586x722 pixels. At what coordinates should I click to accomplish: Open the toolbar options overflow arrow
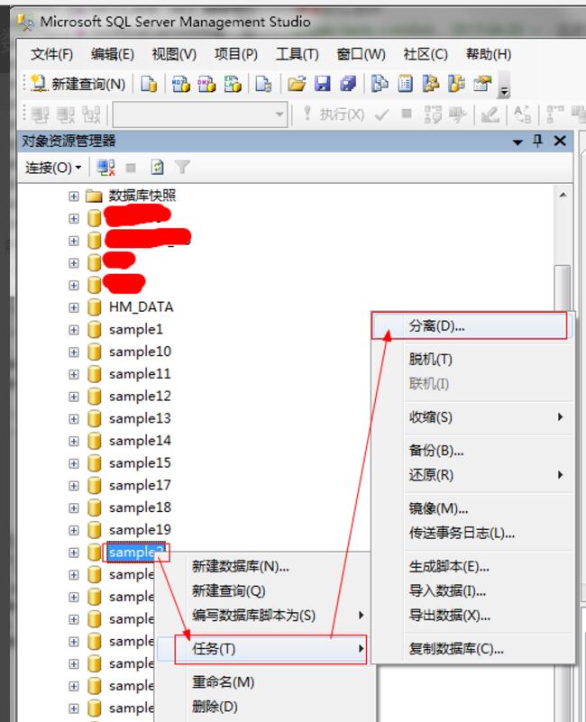point(505,91)
